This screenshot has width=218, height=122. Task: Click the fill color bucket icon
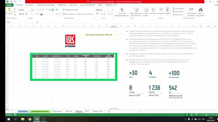pos(37,14)
